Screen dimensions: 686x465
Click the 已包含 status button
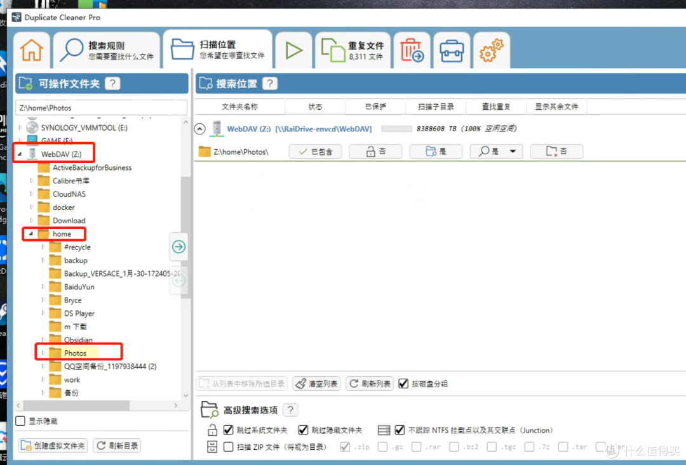(315, 151)
